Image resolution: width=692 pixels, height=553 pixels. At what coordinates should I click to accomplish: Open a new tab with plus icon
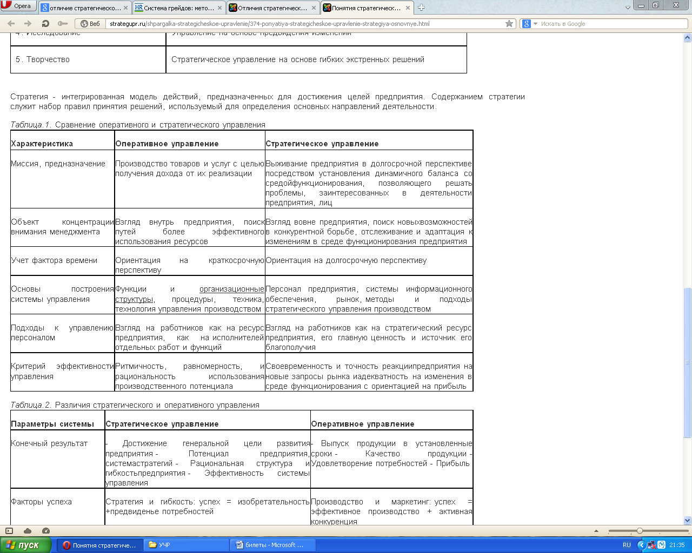[x=422, y=8]
